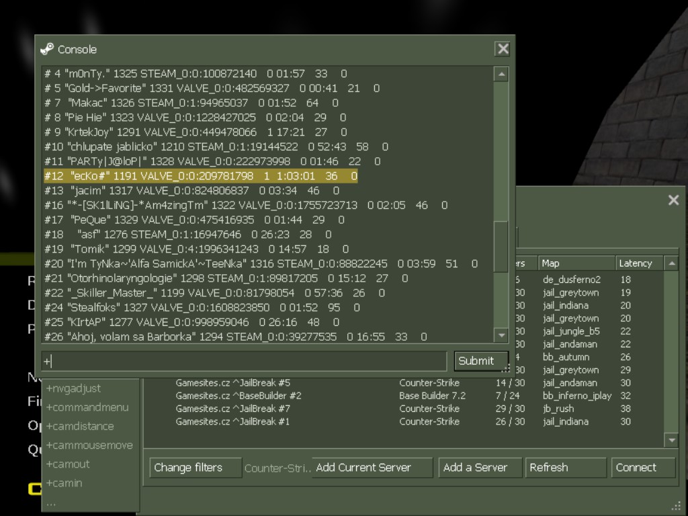The image size is (688, 516).
Task: Click the Add a Server button
Action: click(x=480, y=468)
